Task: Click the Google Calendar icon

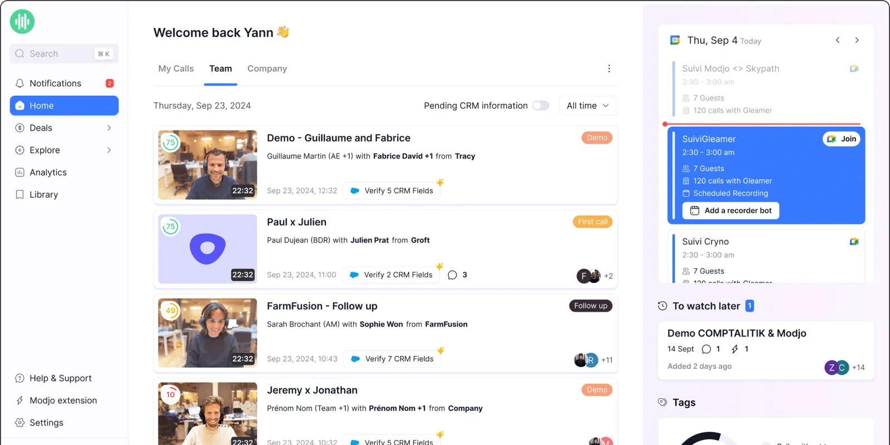Action: tap(675, 40)
